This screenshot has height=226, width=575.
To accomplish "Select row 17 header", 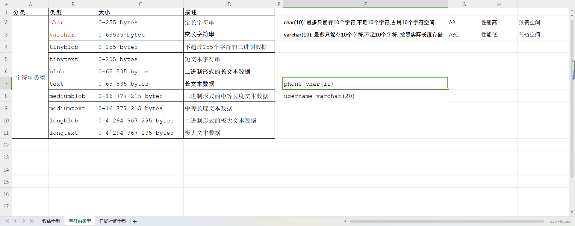I will pos(6,206).
